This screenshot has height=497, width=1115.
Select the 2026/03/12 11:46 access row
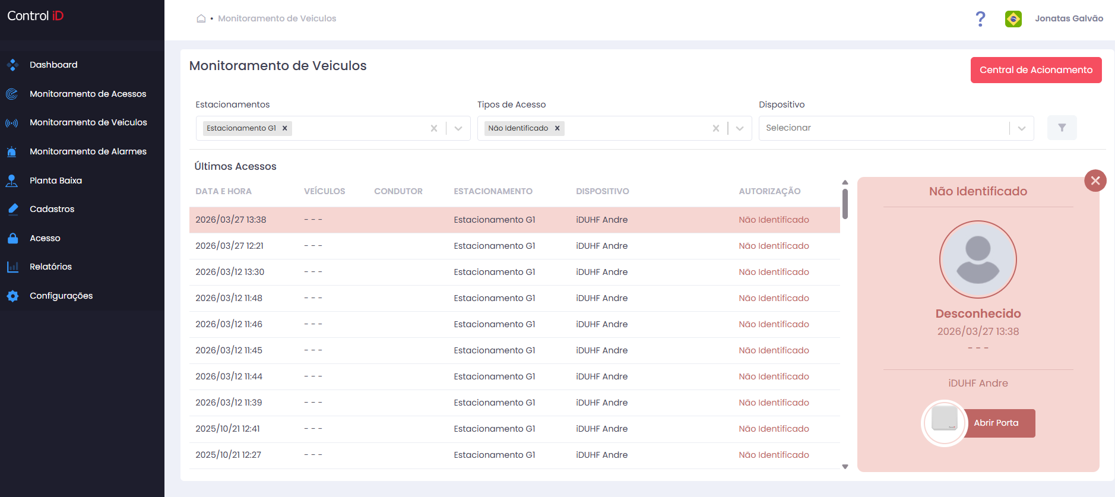click(514, 324)
